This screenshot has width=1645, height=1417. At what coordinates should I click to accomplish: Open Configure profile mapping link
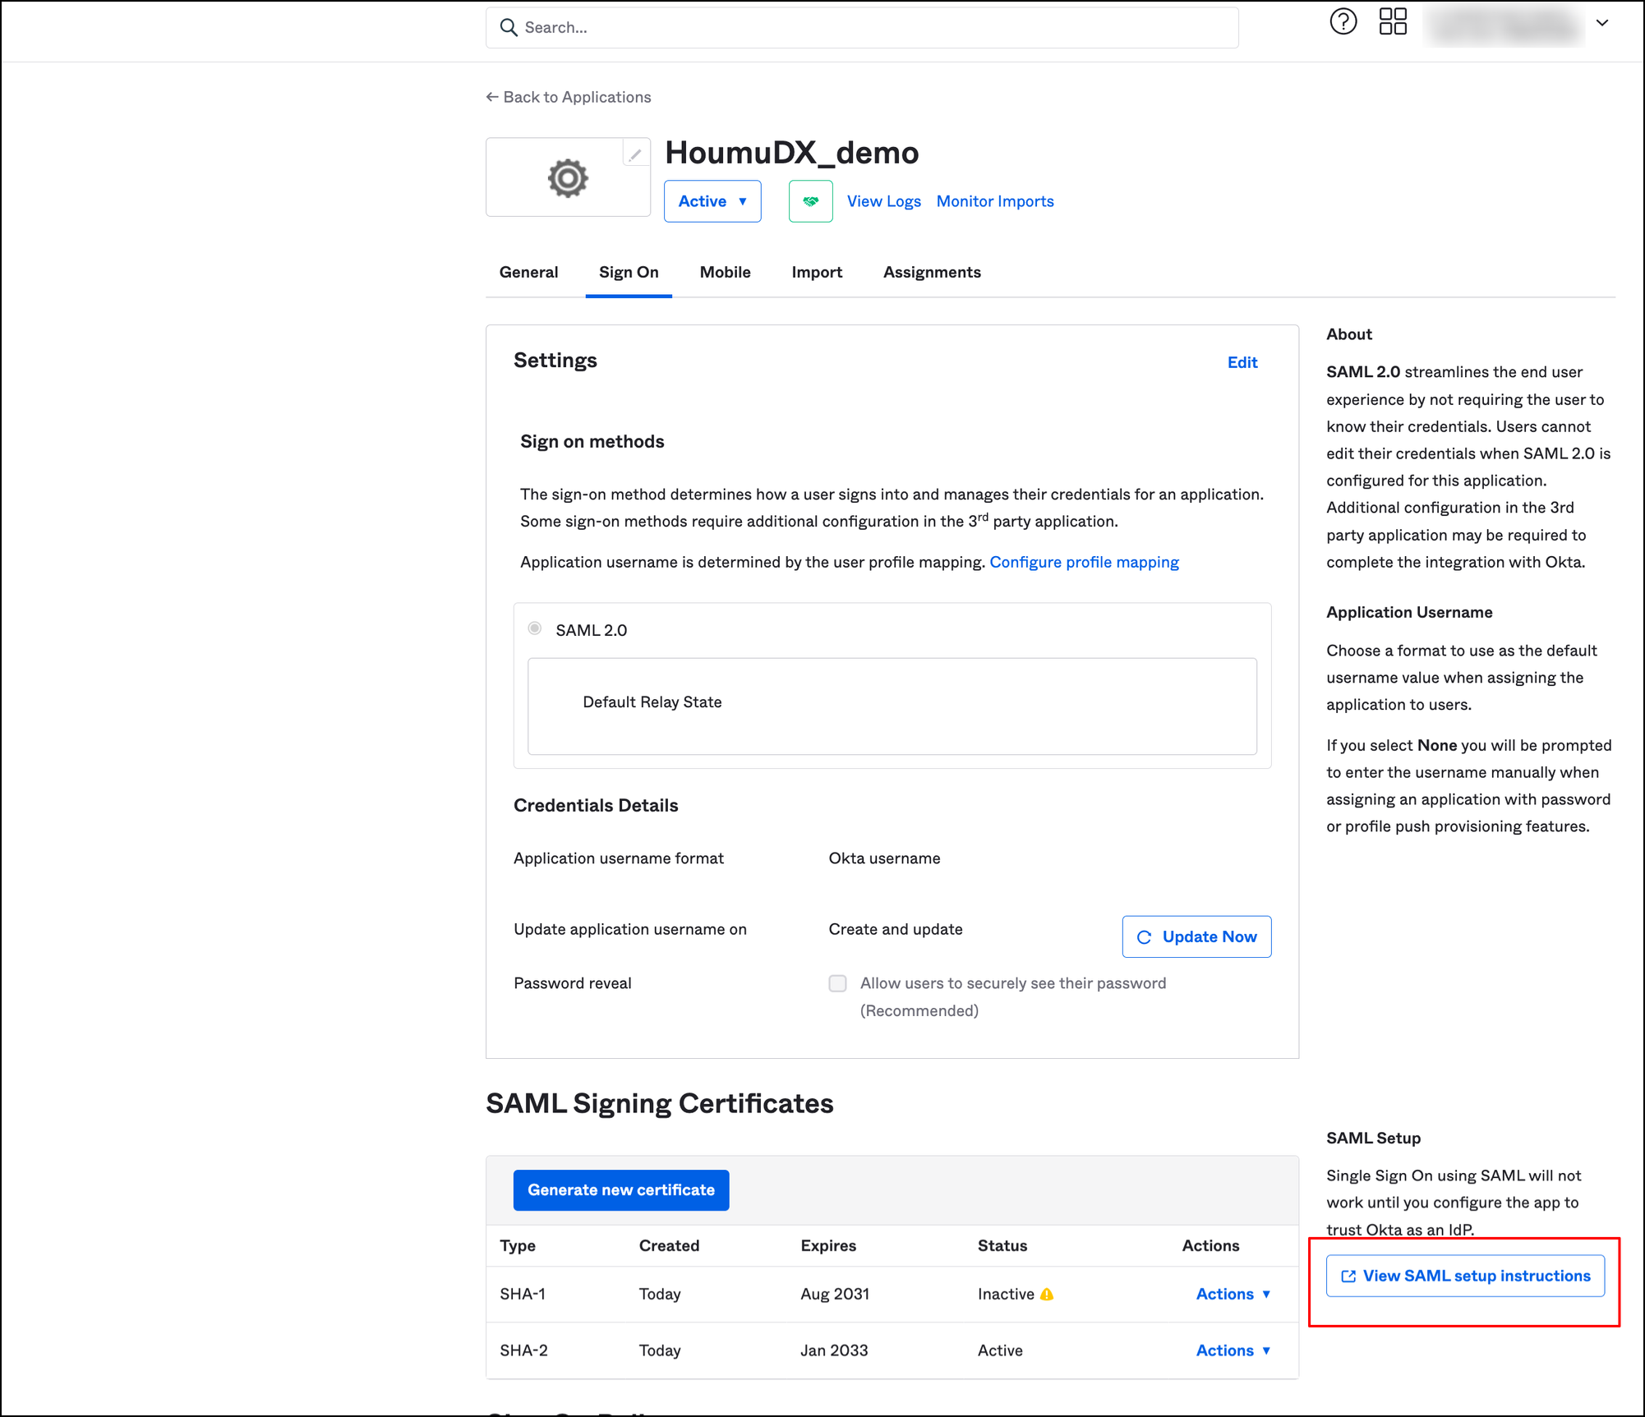point(1084,562)
